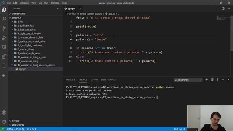Image resolution: width=233 pixels, height=131 pixels.
Task: Kill terminal with trash icon
Action: (x=218, y=80)
